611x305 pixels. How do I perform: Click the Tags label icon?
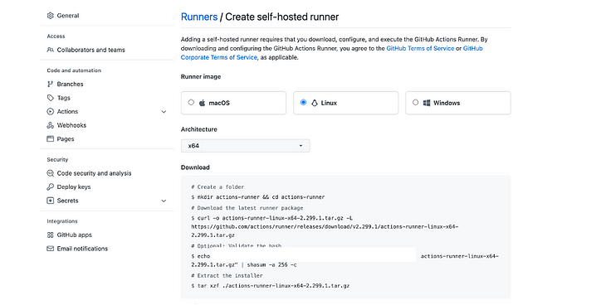pyautogui.click(x=50, y=98)
